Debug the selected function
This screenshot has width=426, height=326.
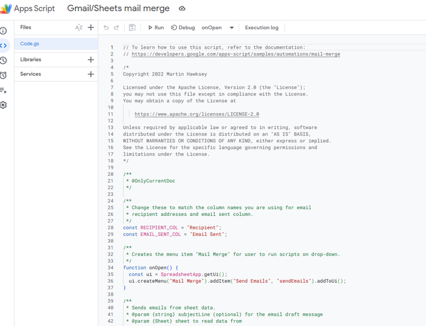[183, 27]
